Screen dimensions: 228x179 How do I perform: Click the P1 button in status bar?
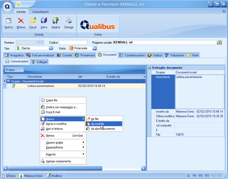tap(195, 176)
